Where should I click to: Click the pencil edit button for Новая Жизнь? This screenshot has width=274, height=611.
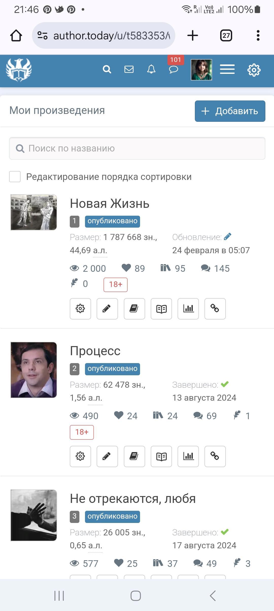pyautogui.click(x=107, y=309)
